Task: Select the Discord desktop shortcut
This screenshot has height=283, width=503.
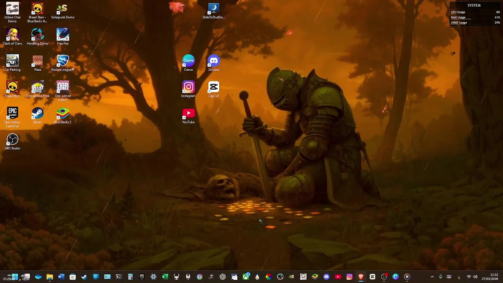Action: click(x=213, y=63)
